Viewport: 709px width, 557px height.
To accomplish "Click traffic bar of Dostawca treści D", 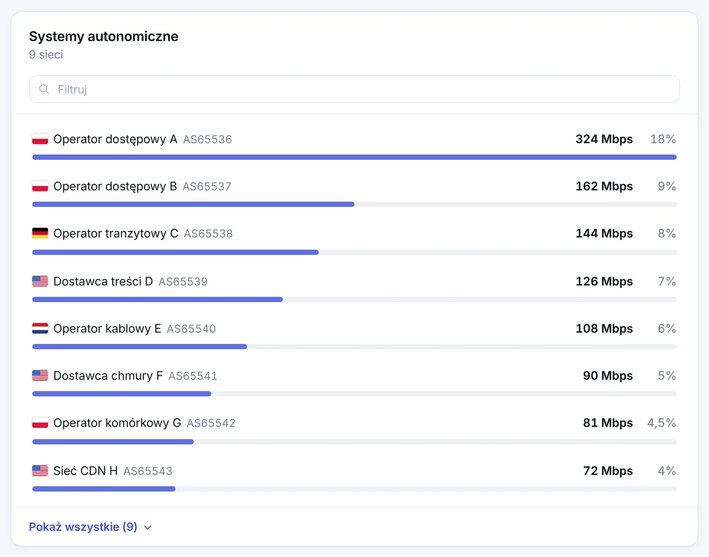I will coord(354,300).
